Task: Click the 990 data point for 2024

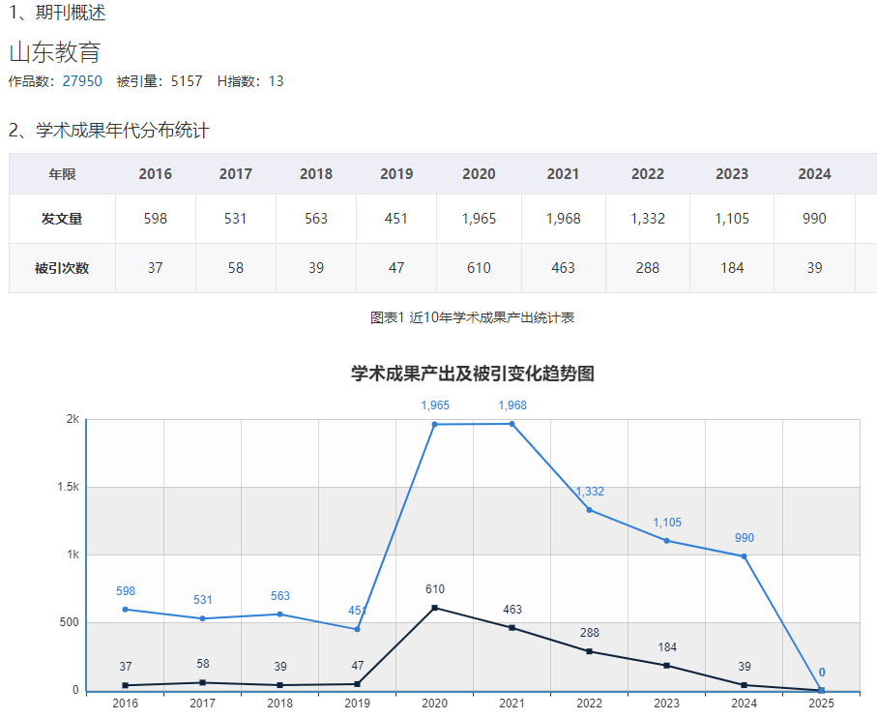Action: (745, 555)
